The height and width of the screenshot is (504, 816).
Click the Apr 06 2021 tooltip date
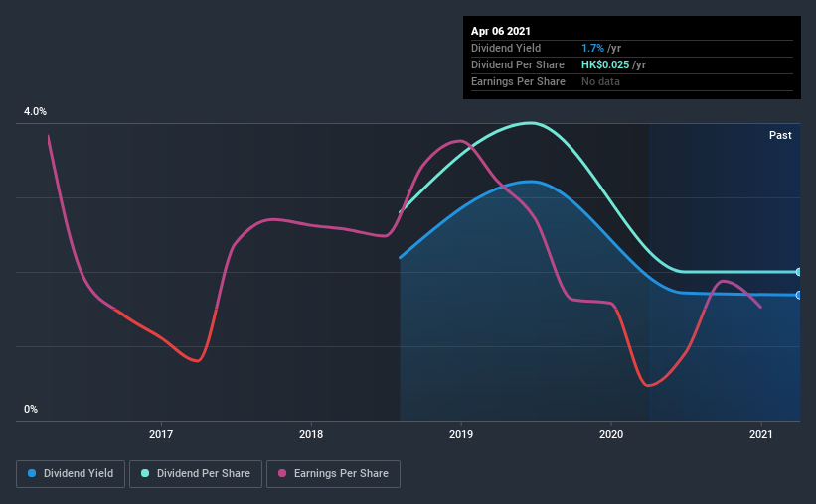[501, 31]
